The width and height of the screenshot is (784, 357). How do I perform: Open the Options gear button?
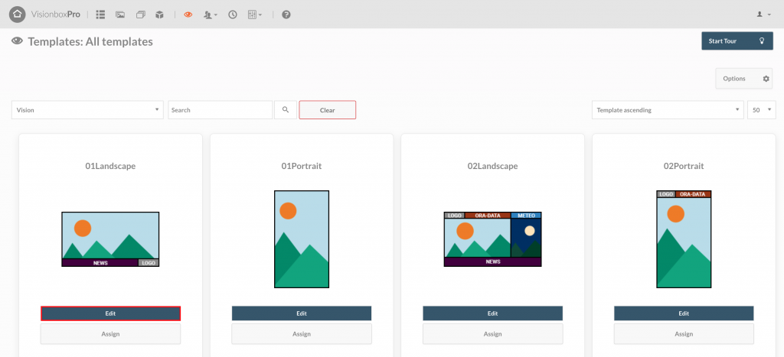(x=744, y=79)
